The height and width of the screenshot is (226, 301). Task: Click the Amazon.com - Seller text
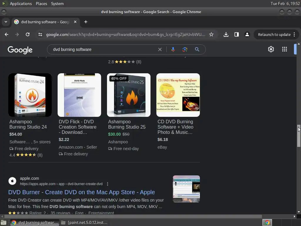(78, 147)
